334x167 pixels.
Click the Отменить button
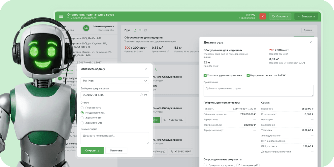[x=116, y=151]
